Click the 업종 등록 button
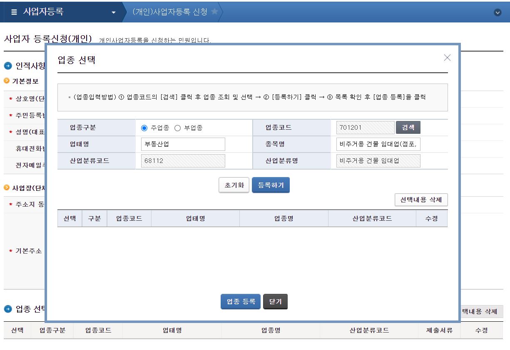 pyautogui.click(x=241, y=302)
